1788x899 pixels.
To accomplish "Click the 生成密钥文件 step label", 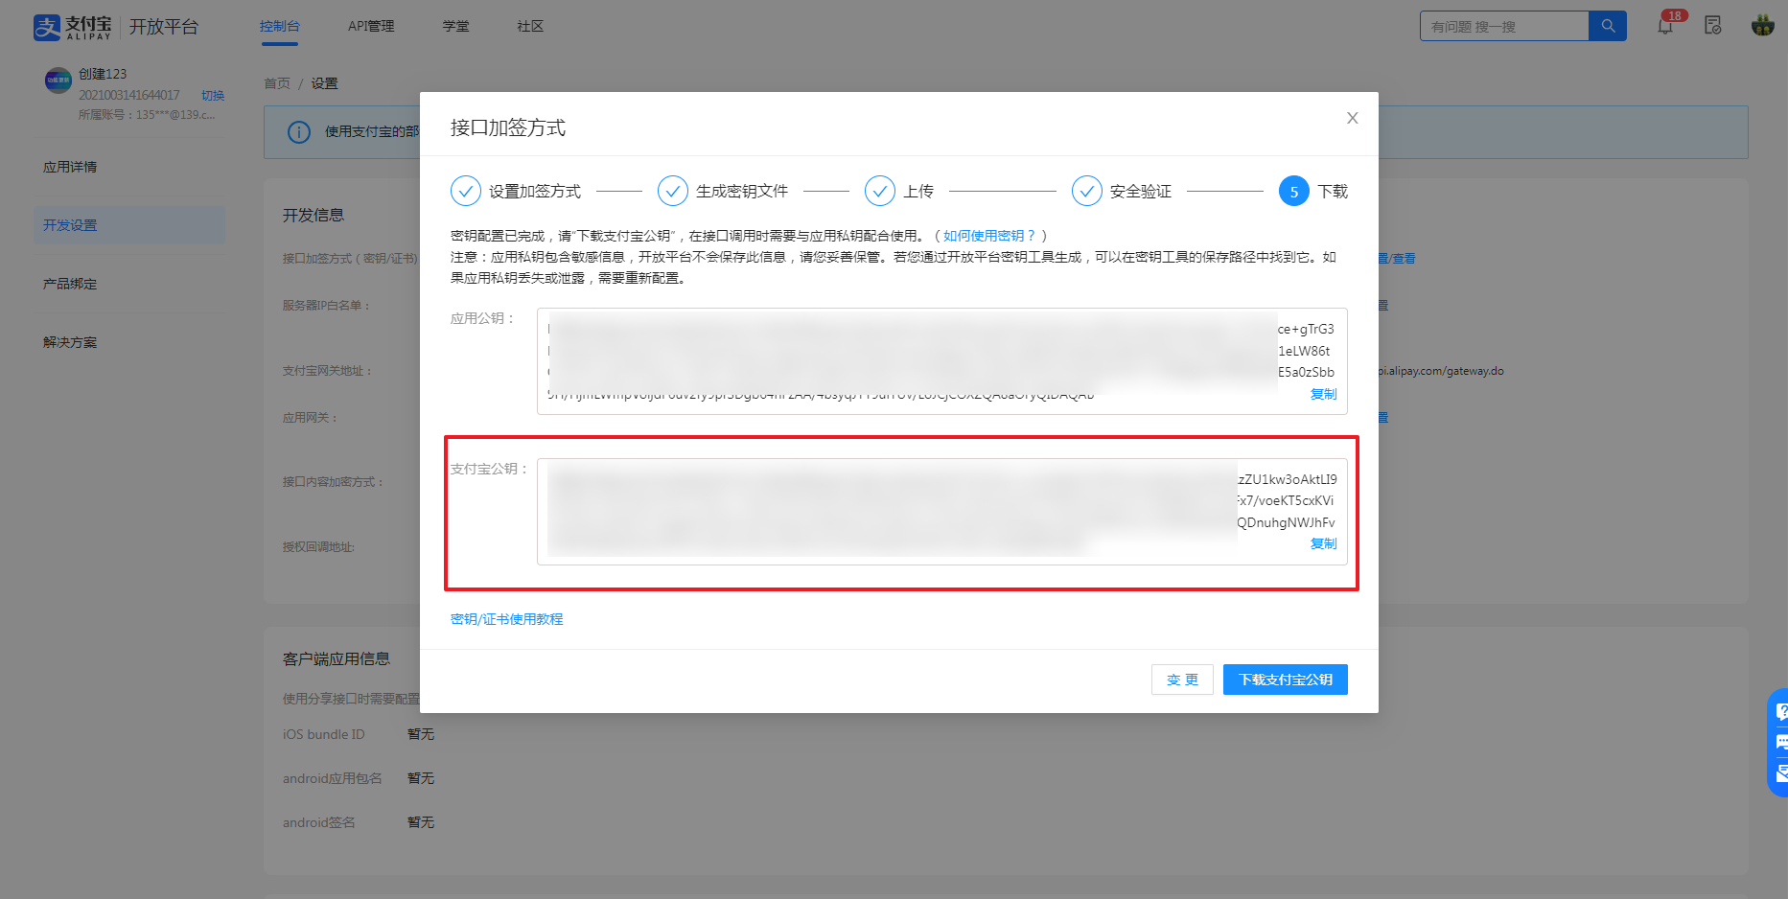I will pyautogui.click(x=742, y=192).
